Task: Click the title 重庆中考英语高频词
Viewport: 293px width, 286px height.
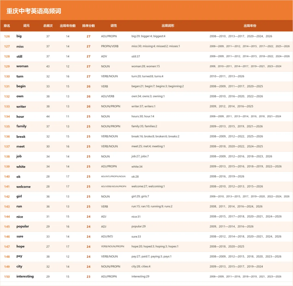Action: [x=34, y=11]
